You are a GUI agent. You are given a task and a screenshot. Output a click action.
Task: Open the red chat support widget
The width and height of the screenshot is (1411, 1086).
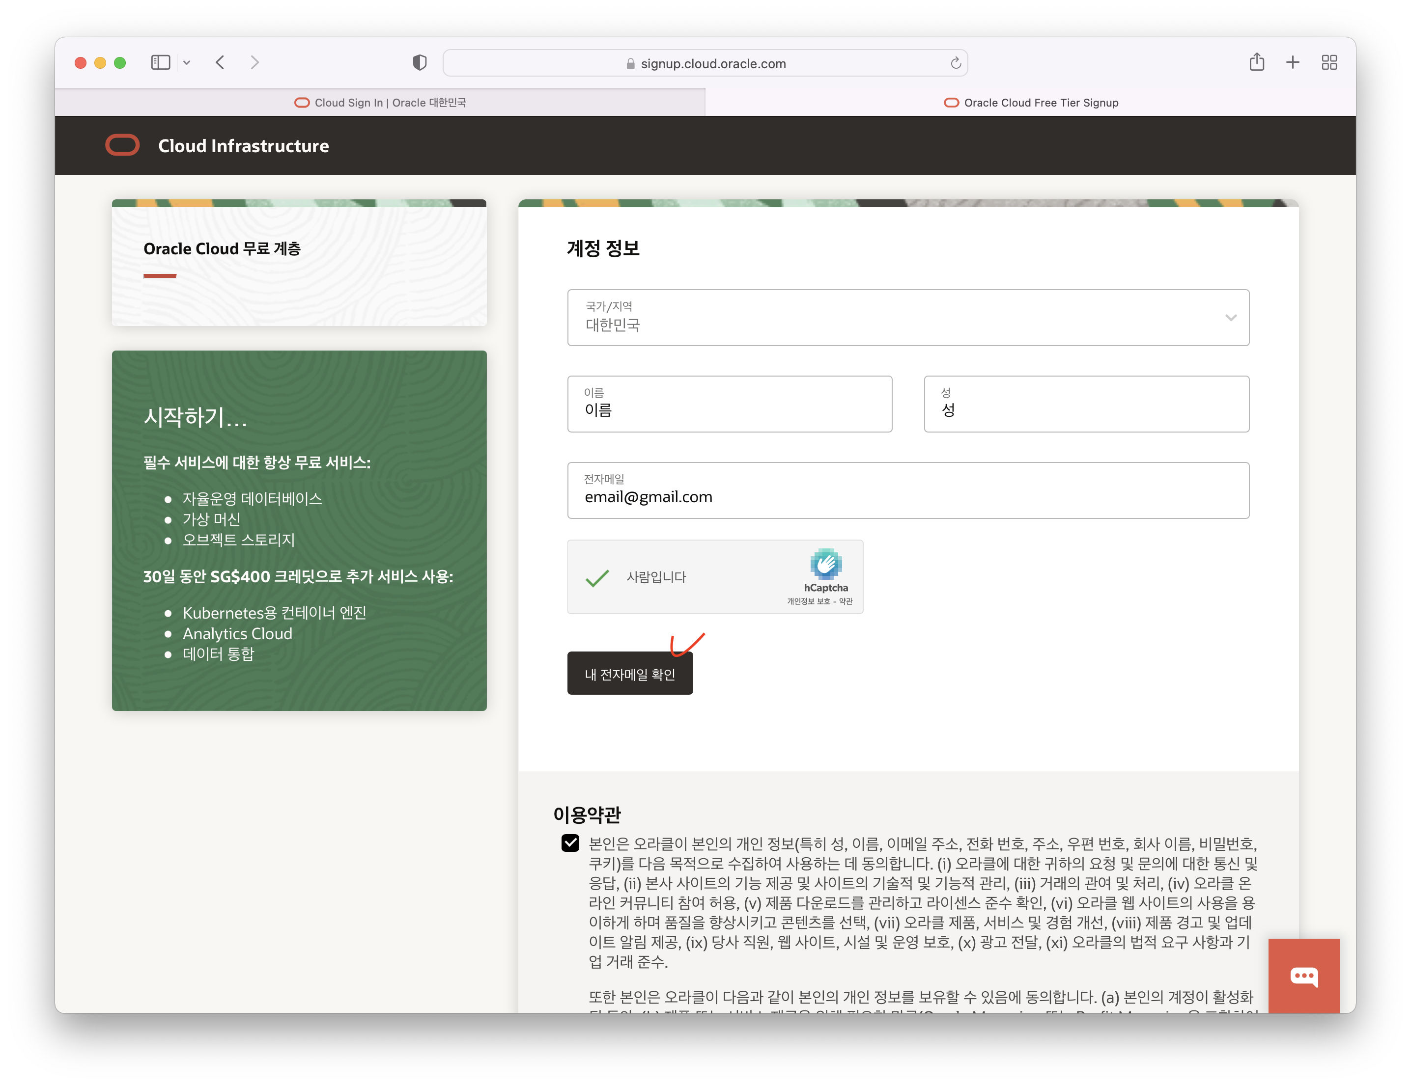pyautogui.click(x=1304, y=975)
